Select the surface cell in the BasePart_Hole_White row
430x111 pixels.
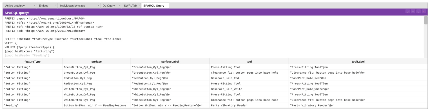97,89
